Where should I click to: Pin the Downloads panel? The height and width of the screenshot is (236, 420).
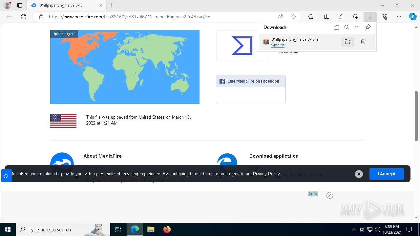pyautogui.click(x=368, y=27)
